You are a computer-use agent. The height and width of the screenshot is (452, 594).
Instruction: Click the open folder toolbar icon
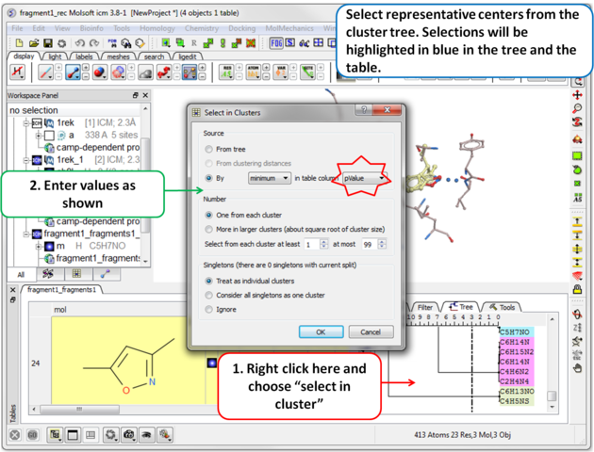point(34,43)
